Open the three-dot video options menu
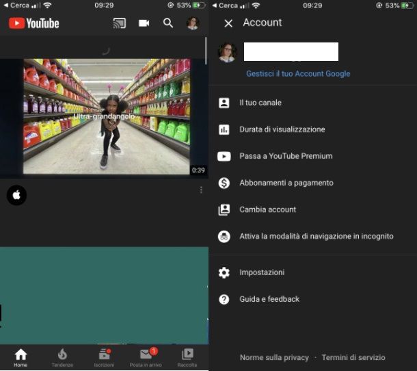The width and height of the screenshot is (417, 371). [x=201, y=190]
